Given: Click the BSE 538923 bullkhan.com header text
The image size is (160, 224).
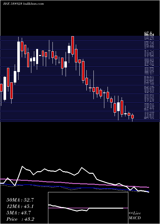Looking at the screenshot, I should click(24, 4).
